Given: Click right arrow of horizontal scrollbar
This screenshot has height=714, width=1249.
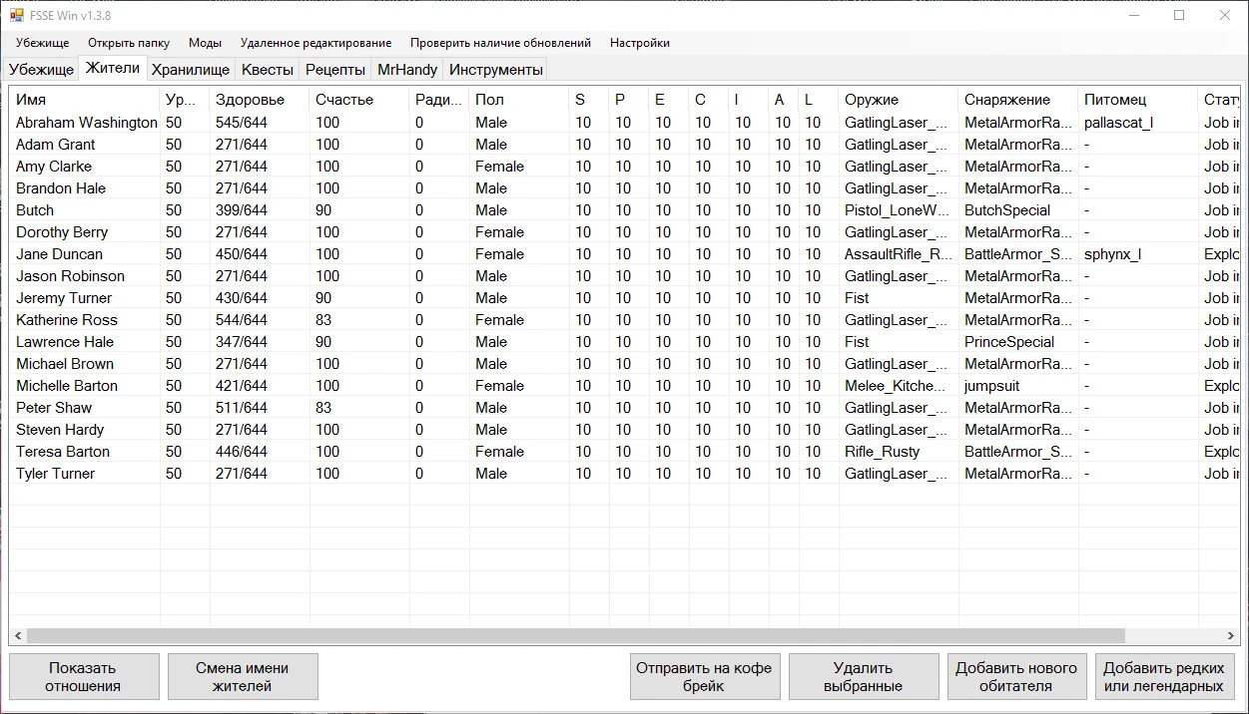Looking at the screenshot, I should 1231,635.
